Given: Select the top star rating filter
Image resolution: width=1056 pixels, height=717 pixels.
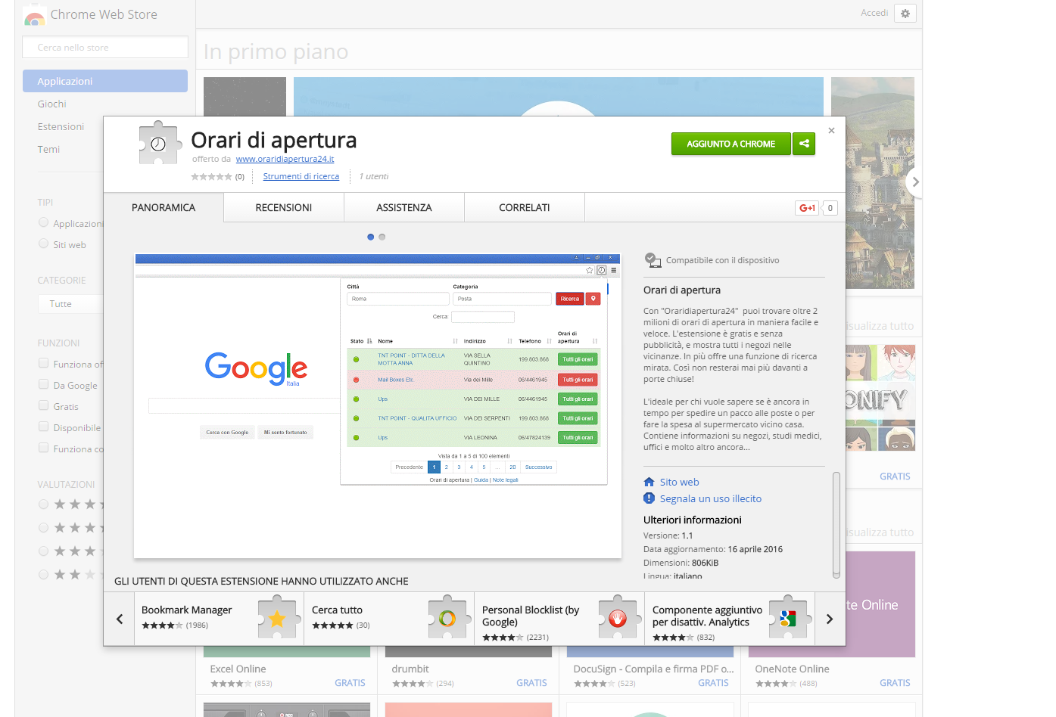Looking at the screenshot, I should tap(43, 504).
